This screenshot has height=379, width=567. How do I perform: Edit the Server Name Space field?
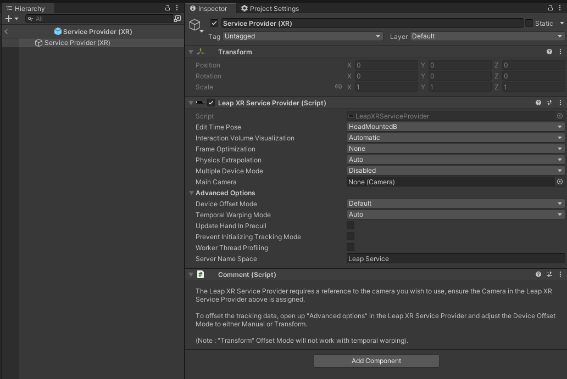point(455,258)
